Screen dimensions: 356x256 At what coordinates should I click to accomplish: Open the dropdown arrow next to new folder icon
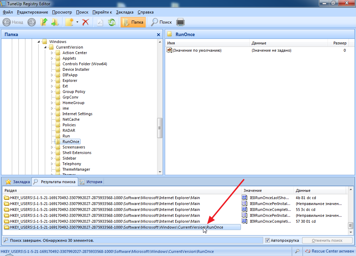(x=77, y=22)
